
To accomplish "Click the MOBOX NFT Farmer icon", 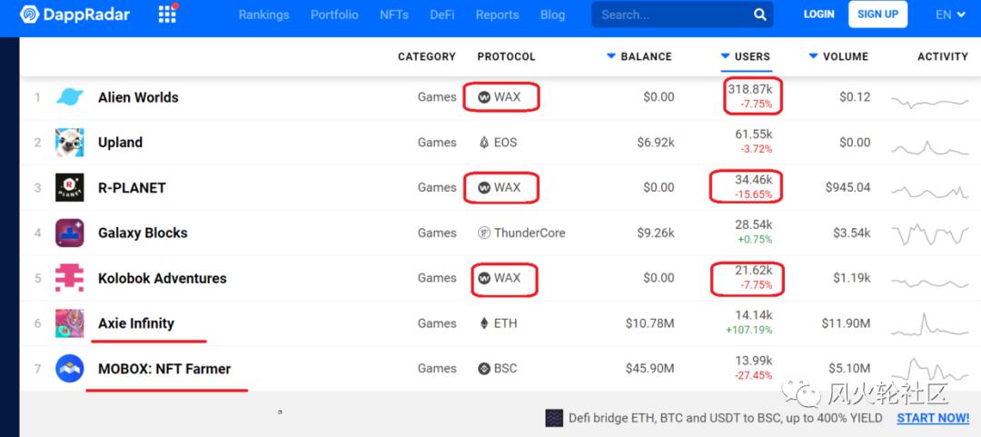I will tap(70, 369).
